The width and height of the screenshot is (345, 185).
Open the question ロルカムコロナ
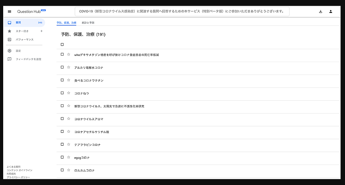(x=84, y=171)
